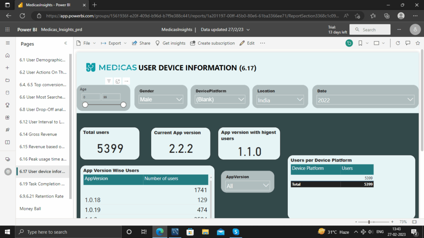Open Mail app from taskbar
The height and width of the screenshot is (238, 424).
tap(221, 232)
